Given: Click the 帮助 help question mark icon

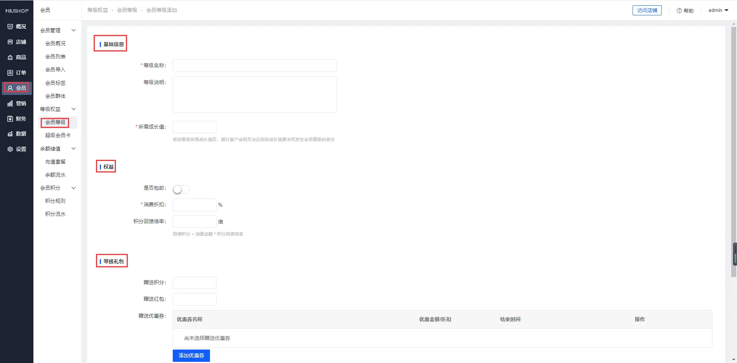Looking at the screenshot, I should tap(679, 11).
